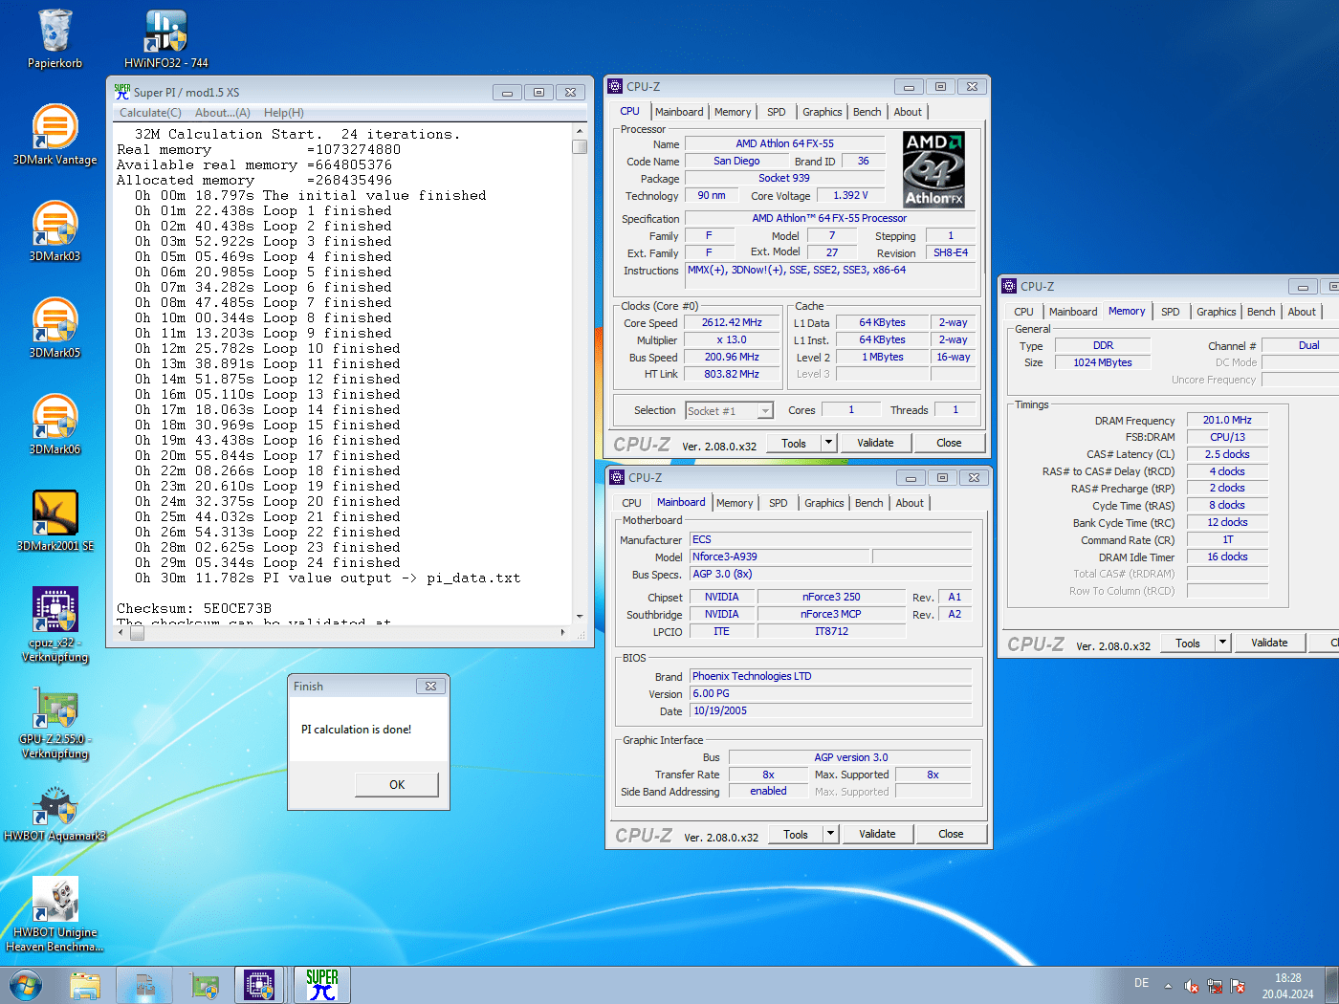The image size is (1339, 1004).
Task: Click the AMD Athlon 64 FX logo
Action: 933,169
